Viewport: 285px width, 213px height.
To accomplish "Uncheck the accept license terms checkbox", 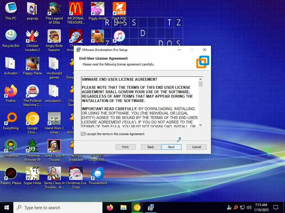I will tap(83, 134).
